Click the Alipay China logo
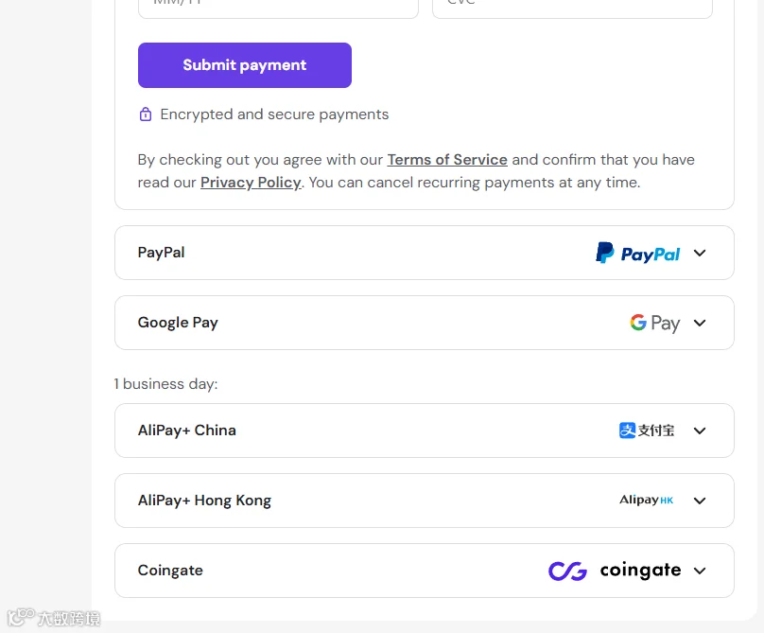This screenshot has height=633, width=764. pyautogui.click(x=647, y=431)
